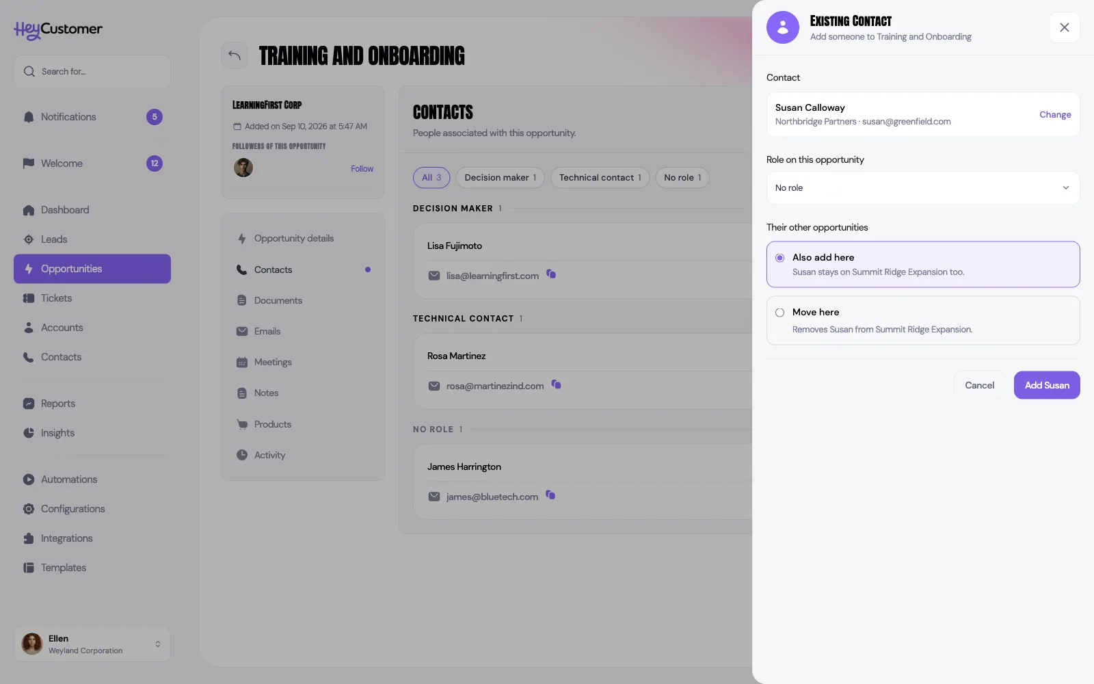Select the Also add here radio option

click(779, 258)
